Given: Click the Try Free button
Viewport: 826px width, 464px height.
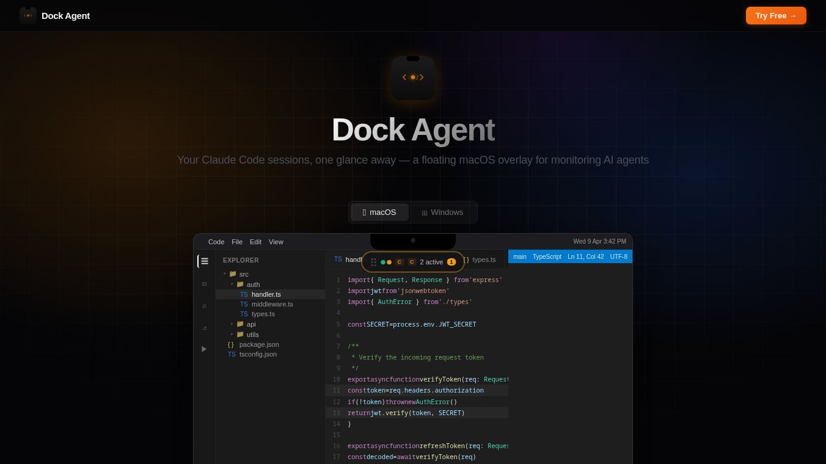Looking at the screenshot, I should pos(776,15).
